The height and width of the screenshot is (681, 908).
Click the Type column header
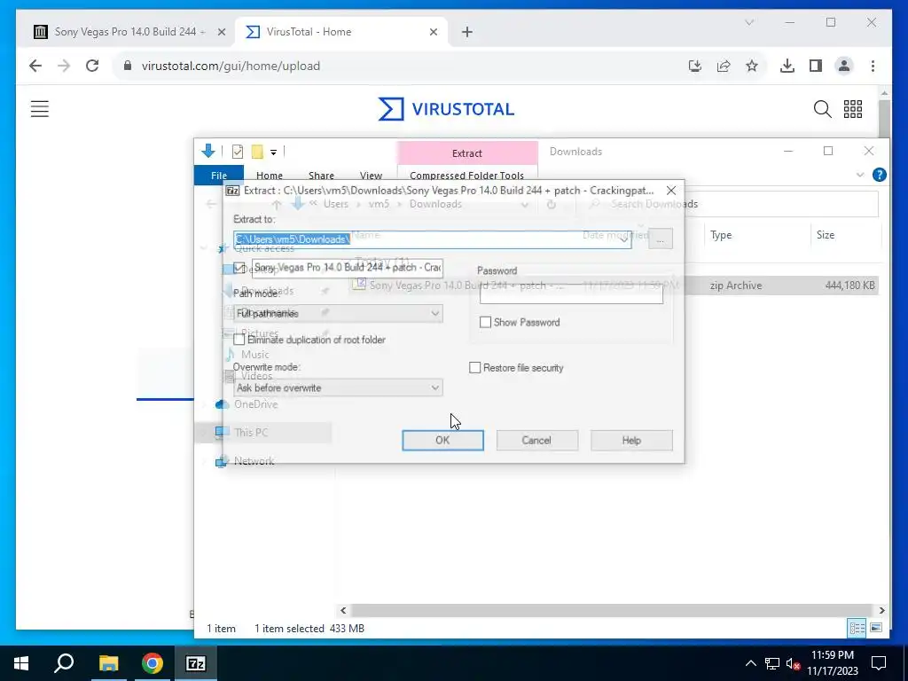[721, 235]
